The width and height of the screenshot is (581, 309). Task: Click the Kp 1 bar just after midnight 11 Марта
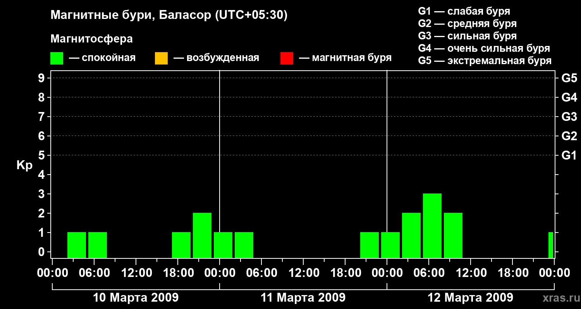pyautogui.click(x=223, y=245)
